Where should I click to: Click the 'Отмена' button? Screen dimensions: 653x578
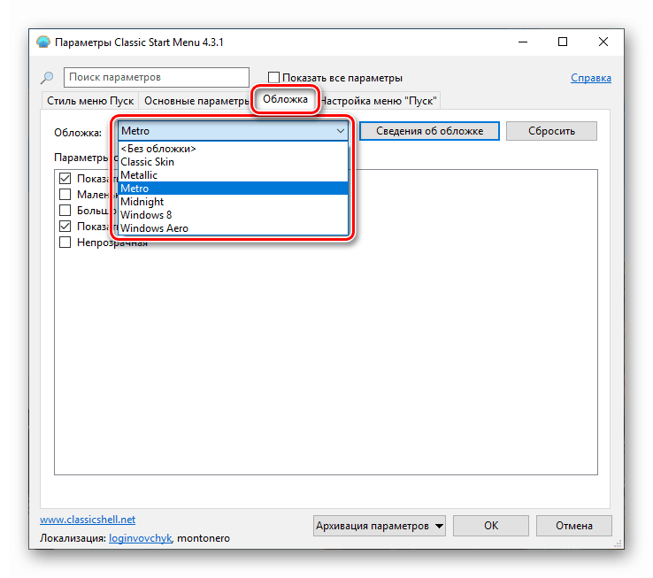pyautogui.click(x=574, y=526)
